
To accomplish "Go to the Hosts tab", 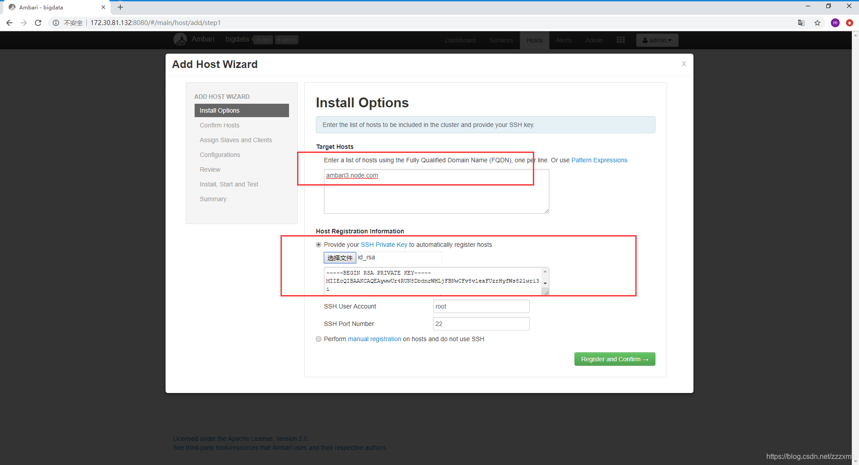I will click(x=534, y=40).
